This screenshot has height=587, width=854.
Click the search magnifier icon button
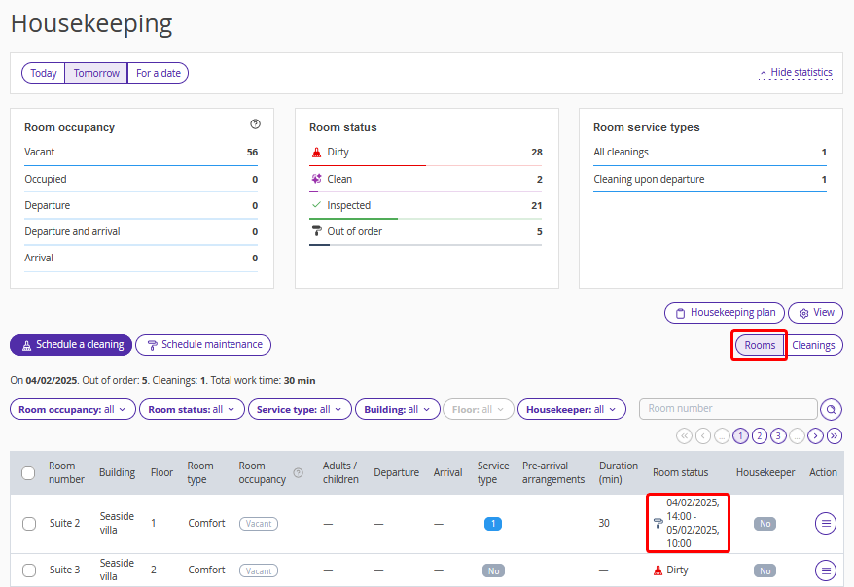tap(832, 409)
